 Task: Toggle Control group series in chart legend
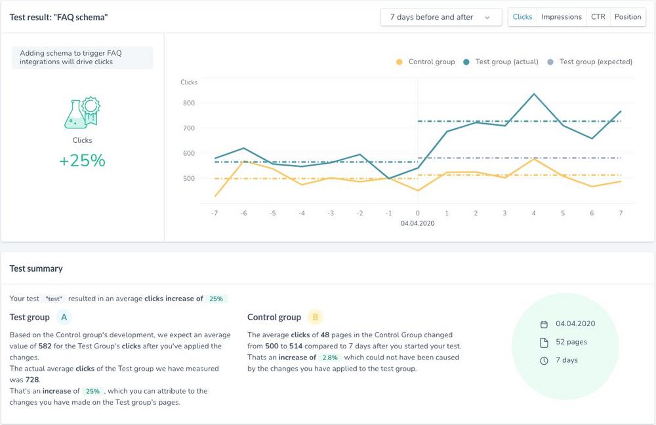(425, 62)
